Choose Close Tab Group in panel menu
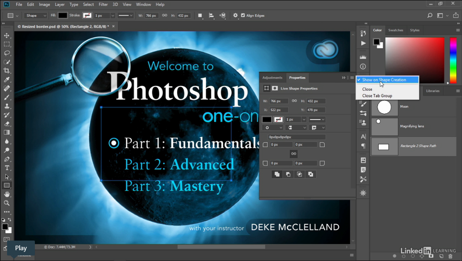 (x=377, y=96)
